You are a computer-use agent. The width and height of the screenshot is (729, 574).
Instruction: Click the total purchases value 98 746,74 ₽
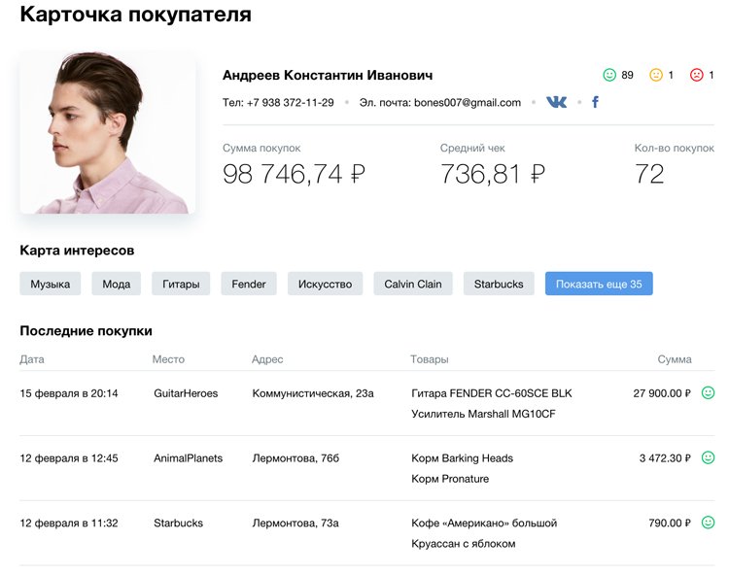click(x=294, y=174)
